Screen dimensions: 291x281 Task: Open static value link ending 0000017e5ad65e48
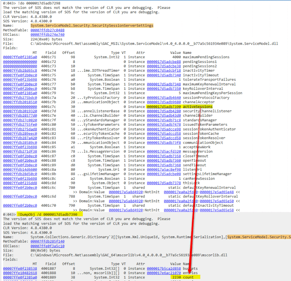tap(217, 192)
